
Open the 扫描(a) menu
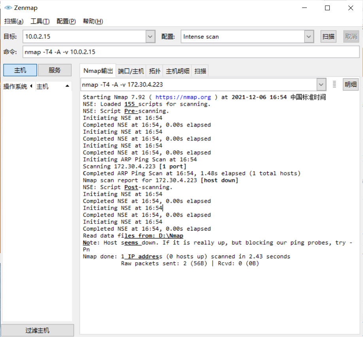pyautogui.click(x=14, y=21)
